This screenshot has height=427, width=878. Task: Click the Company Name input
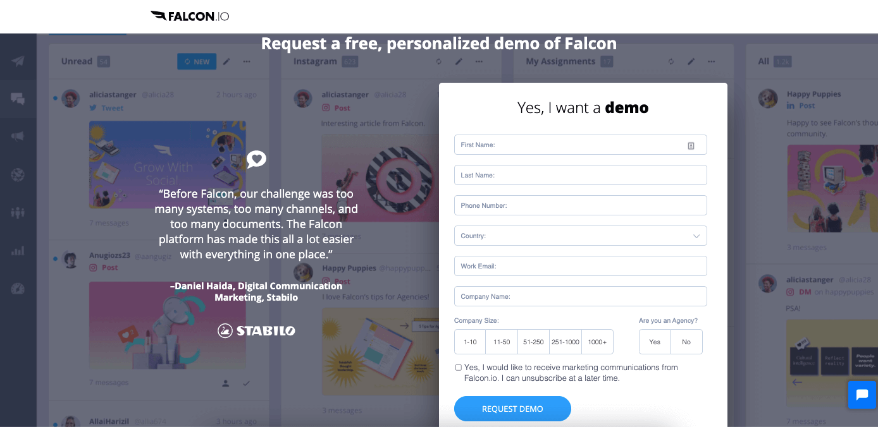tap(580, 296)
